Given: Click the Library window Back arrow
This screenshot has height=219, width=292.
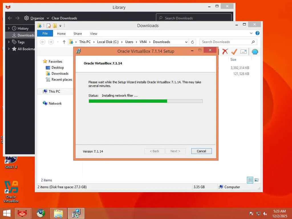Looking at the screenshot, I should pyautogui.click(x=10, y=18).
